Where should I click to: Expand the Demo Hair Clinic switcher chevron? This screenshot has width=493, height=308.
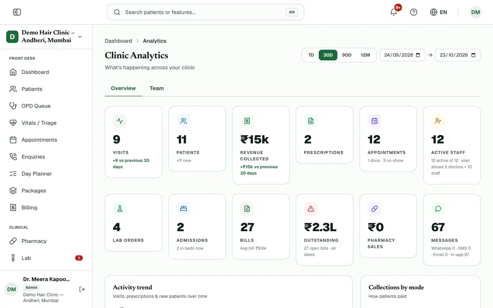80,37
